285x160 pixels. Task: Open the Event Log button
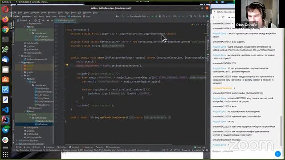pos(199,147)
